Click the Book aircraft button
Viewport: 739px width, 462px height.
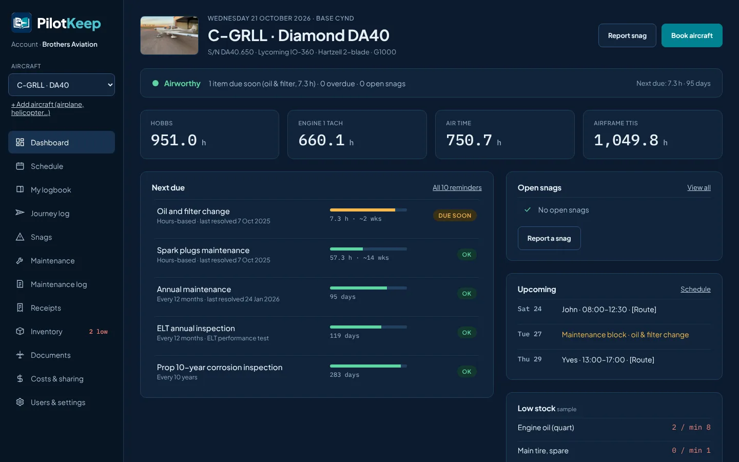(692, 35)
